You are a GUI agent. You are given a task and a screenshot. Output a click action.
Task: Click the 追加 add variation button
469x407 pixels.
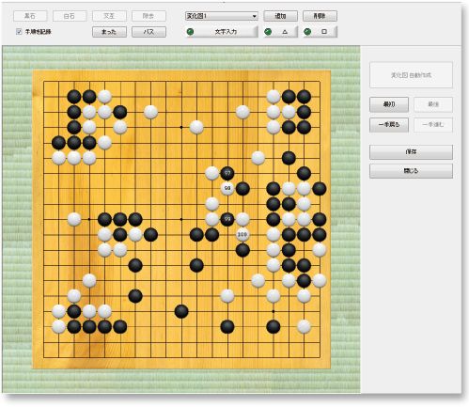(x=280, y=16)
